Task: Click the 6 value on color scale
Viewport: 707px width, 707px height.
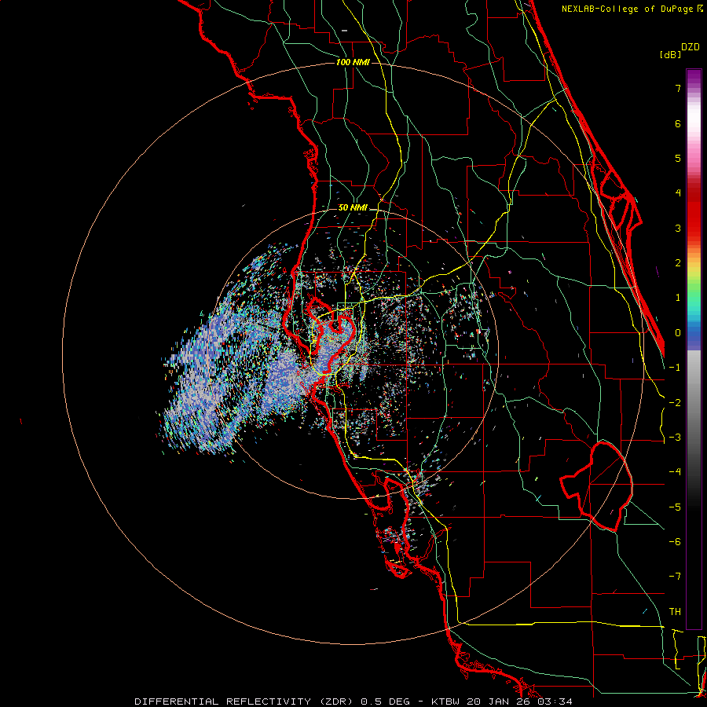Action: pos(678,123)
